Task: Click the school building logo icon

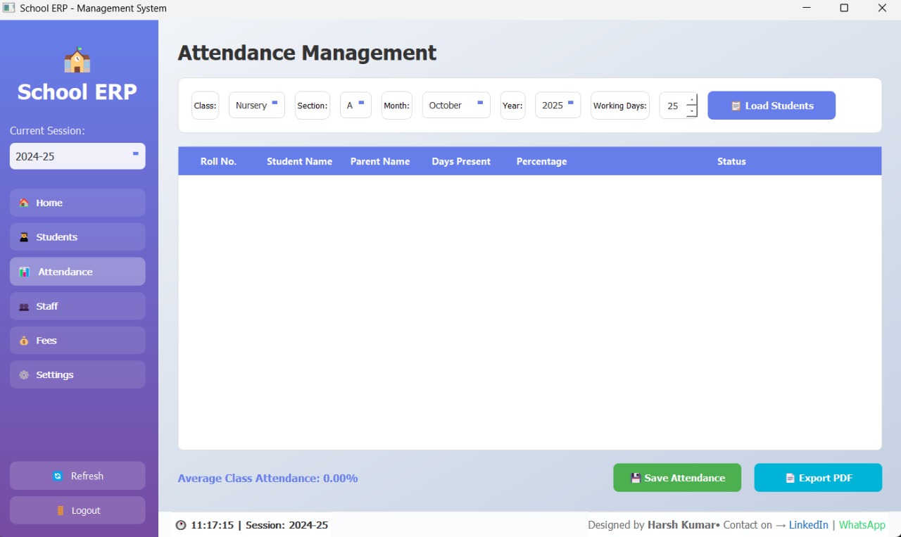Action: (77, 61)
